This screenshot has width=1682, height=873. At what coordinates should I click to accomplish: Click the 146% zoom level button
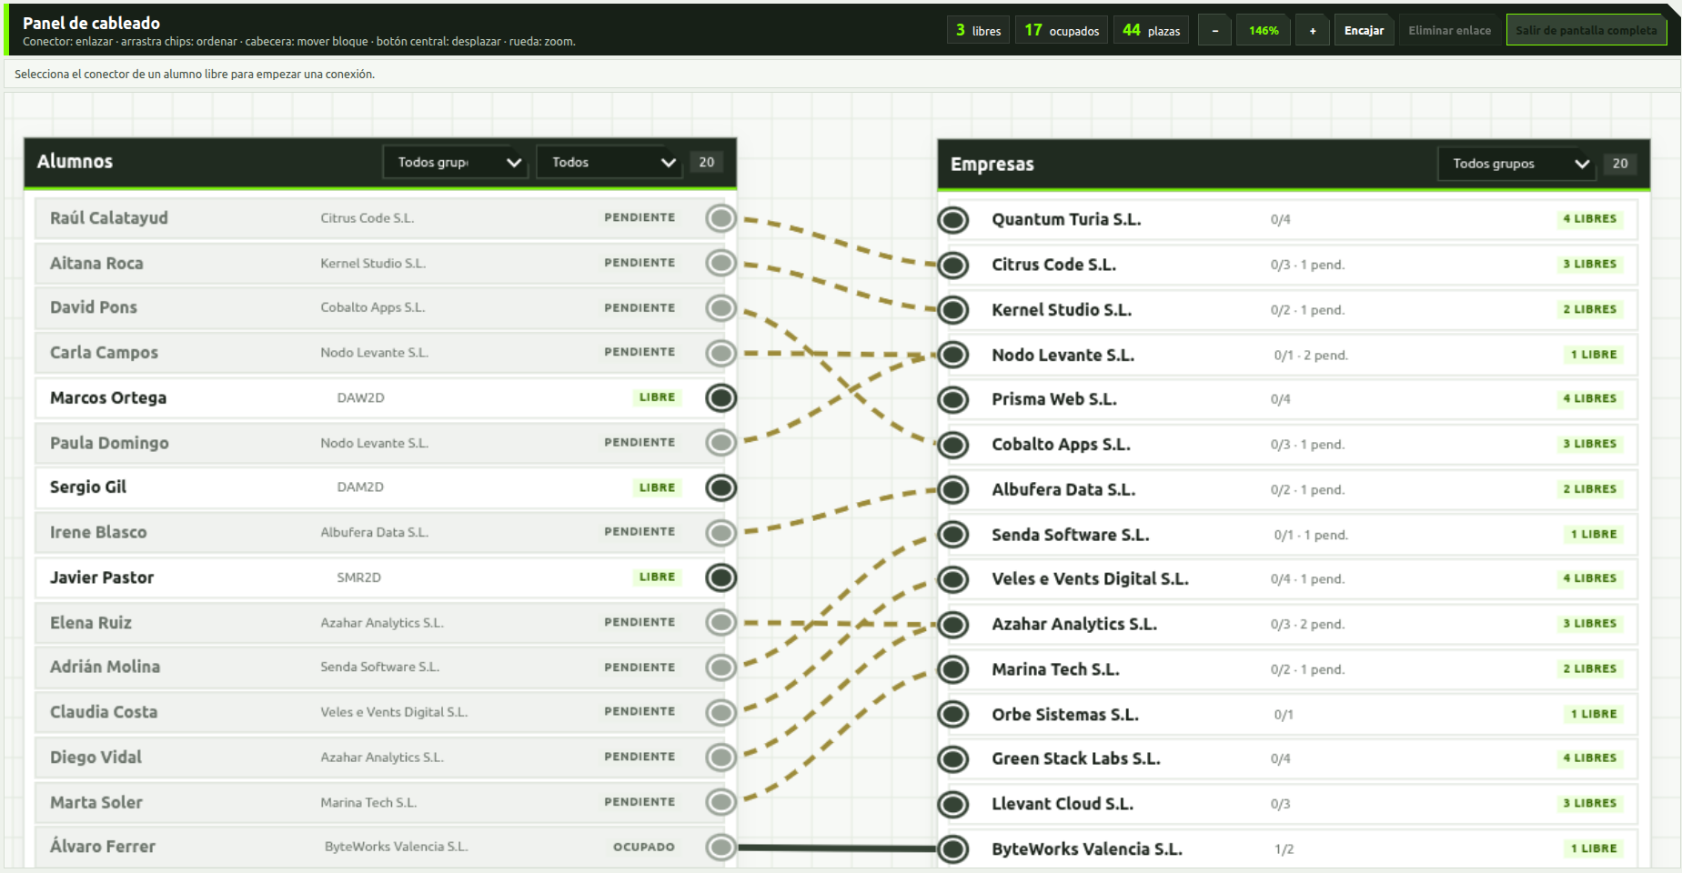[1264, 30]
